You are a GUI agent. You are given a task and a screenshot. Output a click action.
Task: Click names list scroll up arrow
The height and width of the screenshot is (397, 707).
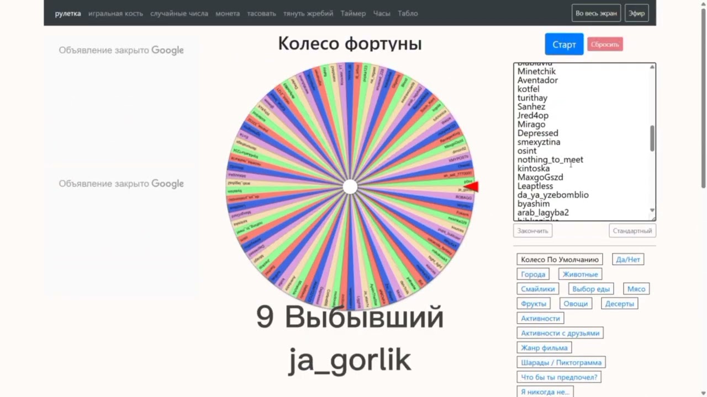point(652,67)
